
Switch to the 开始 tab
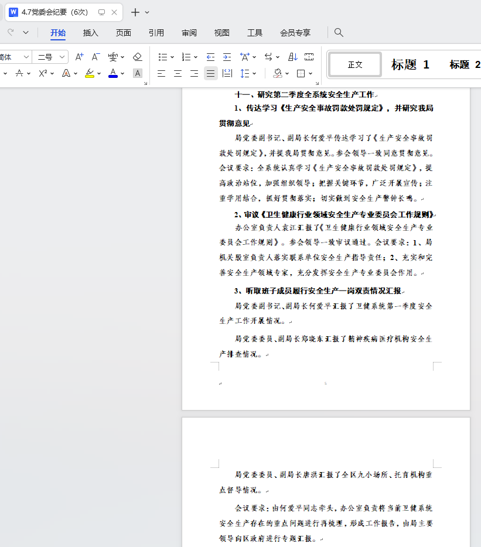tap(58, 33)
